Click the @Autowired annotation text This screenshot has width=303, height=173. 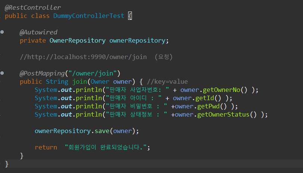(38, 32)
